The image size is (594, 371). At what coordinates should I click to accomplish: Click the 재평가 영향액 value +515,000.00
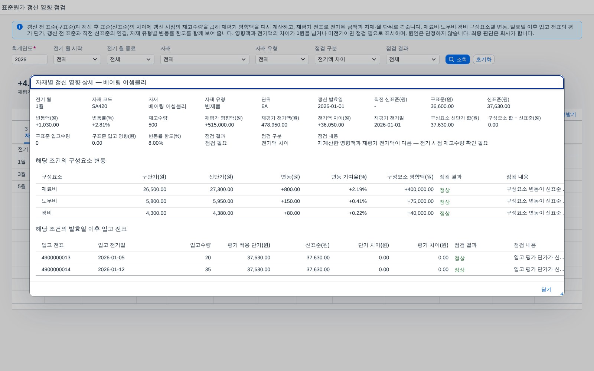pyautogui.click(x=219, y=125)
